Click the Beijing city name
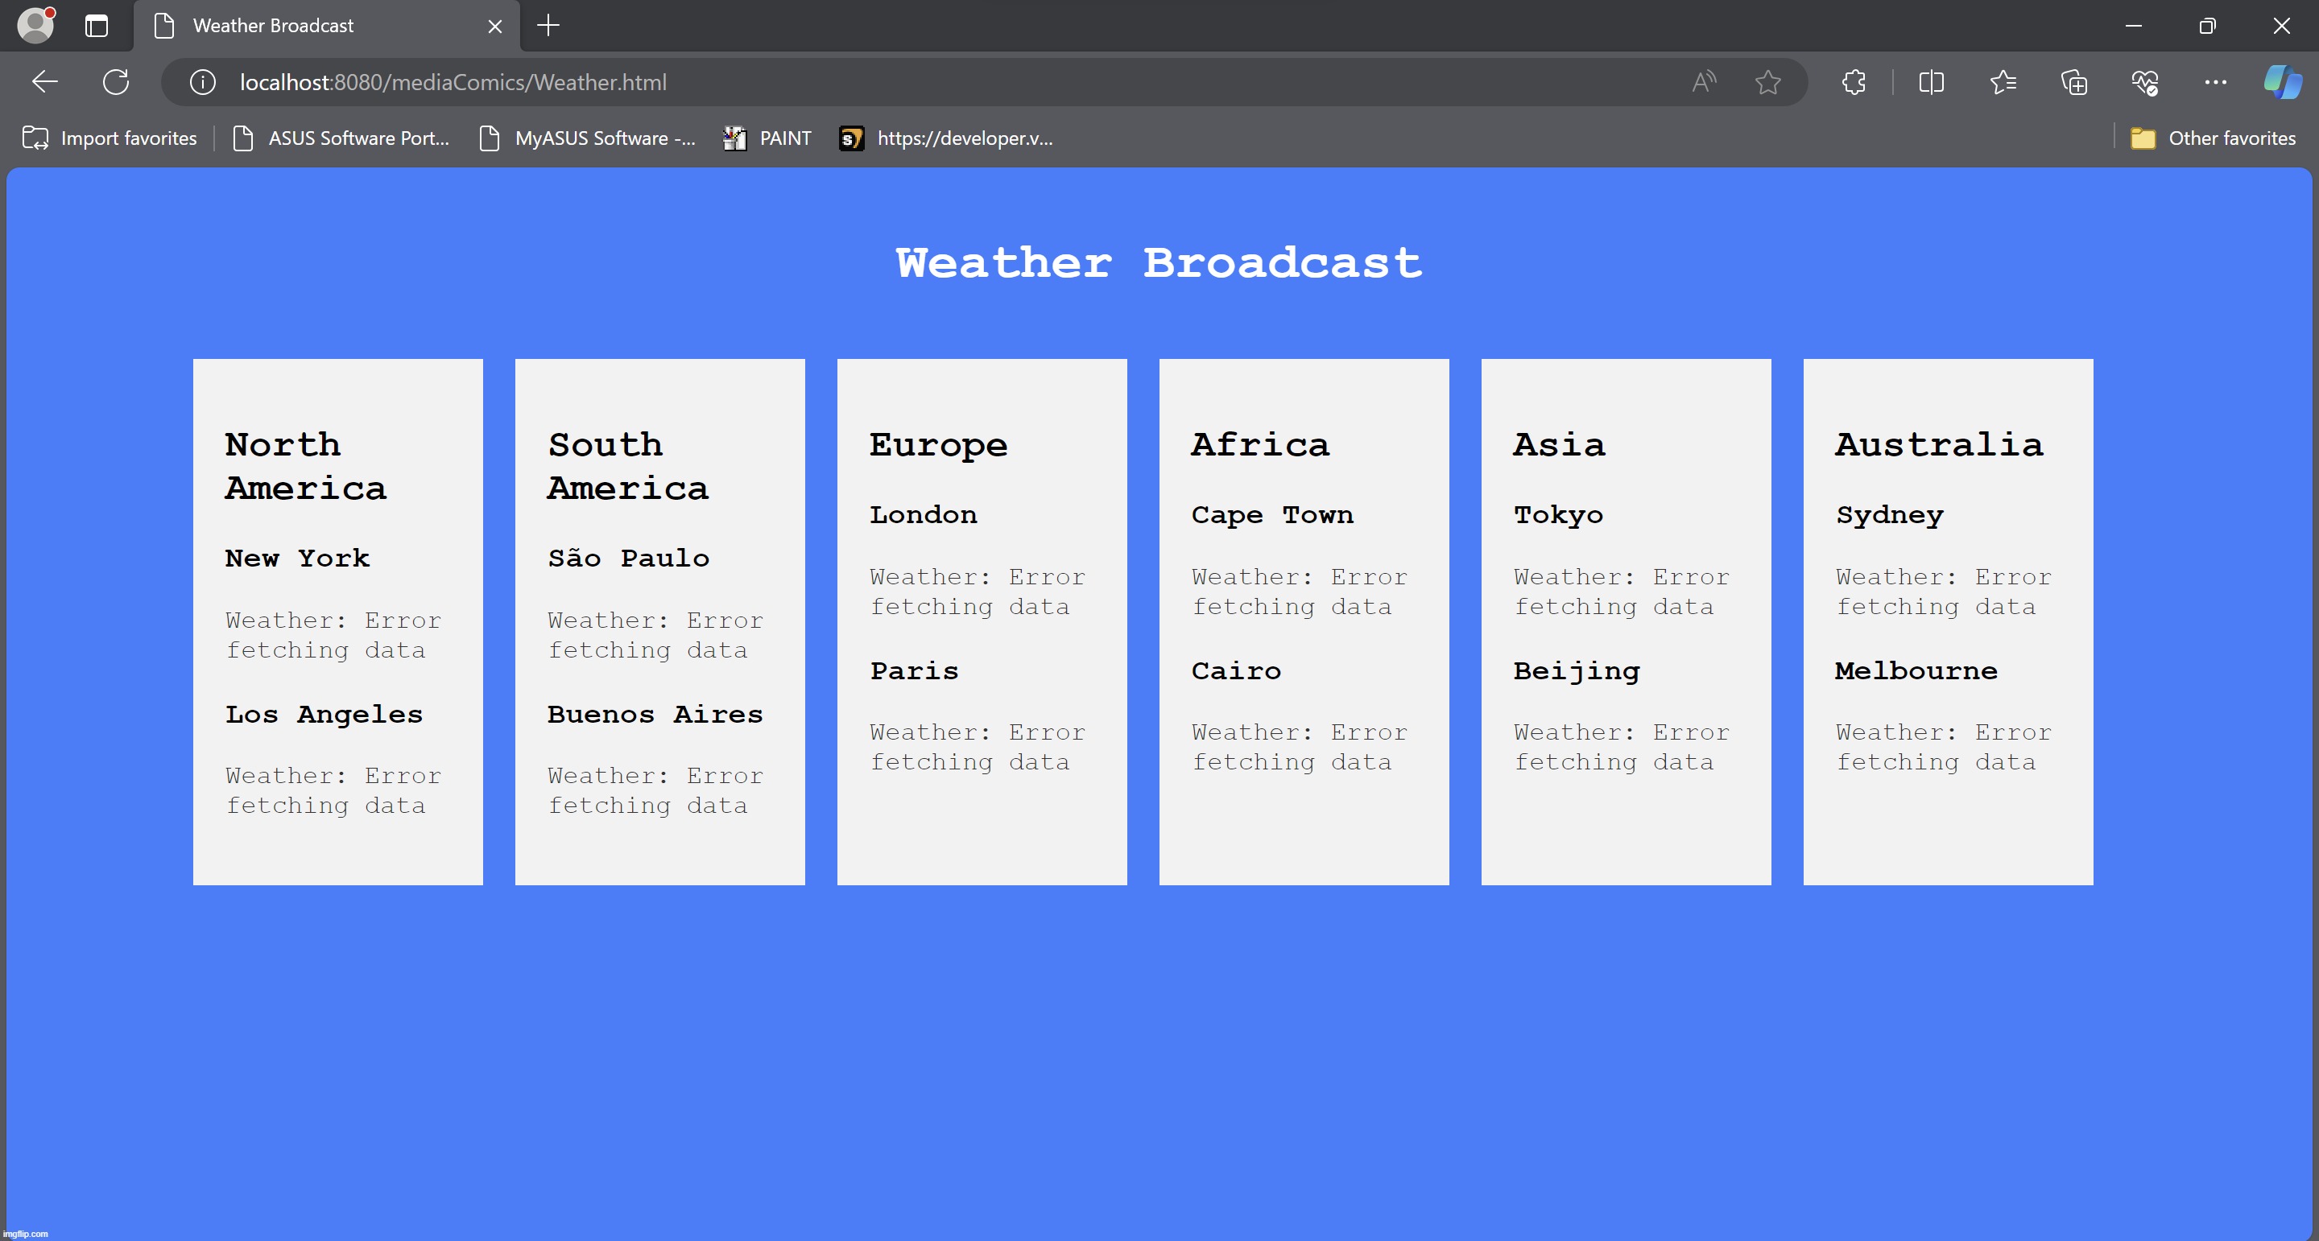The width and height of the screenshot is (2319, 1241). [x=1577, y=671]
